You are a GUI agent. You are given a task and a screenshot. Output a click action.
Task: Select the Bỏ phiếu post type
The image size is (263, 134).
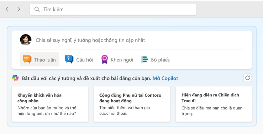156,59
